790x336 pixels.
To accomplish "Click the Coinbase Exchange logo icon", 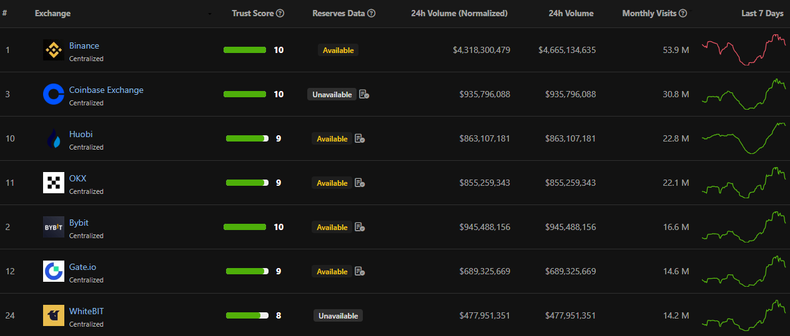I will tap(53, 95).
